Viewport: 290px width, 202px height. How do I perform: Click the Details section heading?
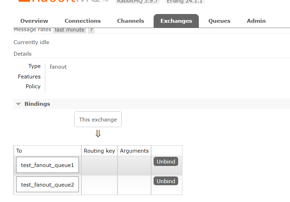(x=22, y=54)
